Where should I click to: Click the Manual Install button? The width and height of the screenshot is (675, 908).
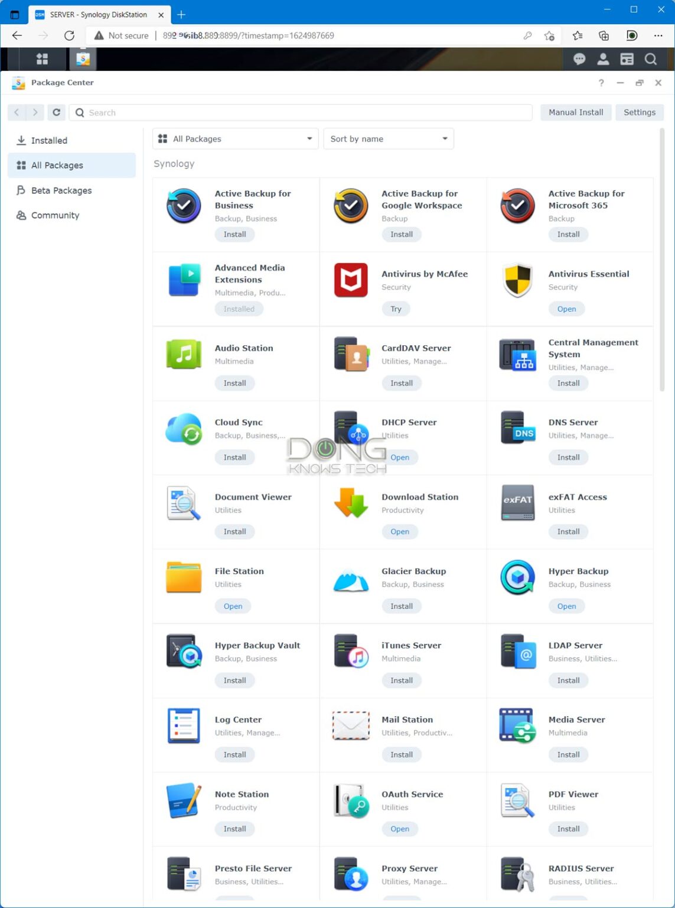[x=575, y=112]
